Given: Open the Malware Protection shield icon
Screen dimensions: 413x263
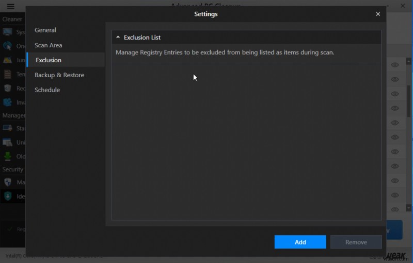Looking at the screenshot, I should (8, 182).
